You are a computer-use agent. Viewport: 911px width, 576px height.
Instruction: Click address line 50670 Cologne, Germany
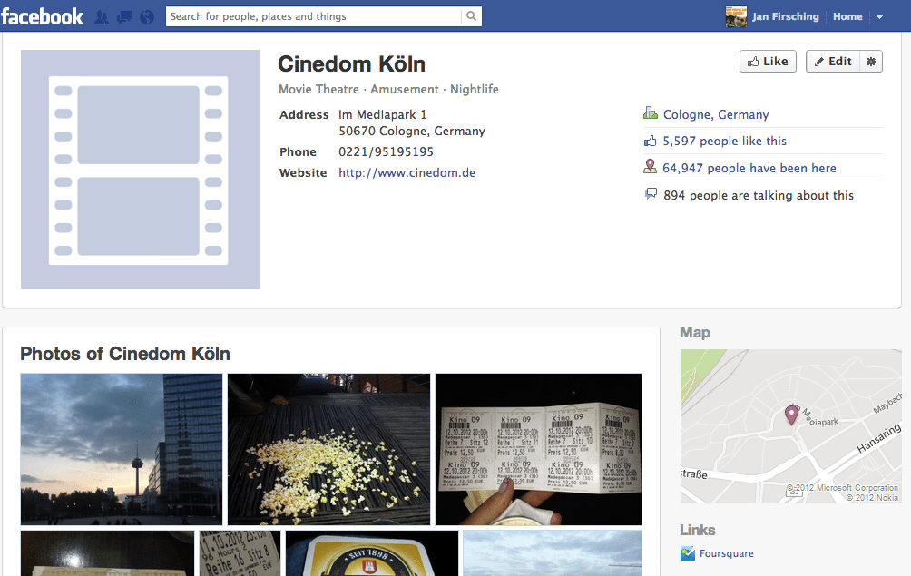[412, 132]
